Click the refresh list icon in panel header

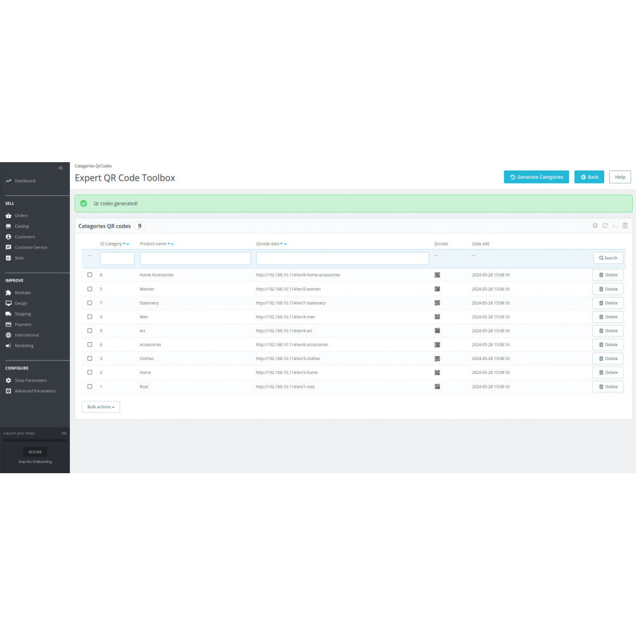point(605,226)
